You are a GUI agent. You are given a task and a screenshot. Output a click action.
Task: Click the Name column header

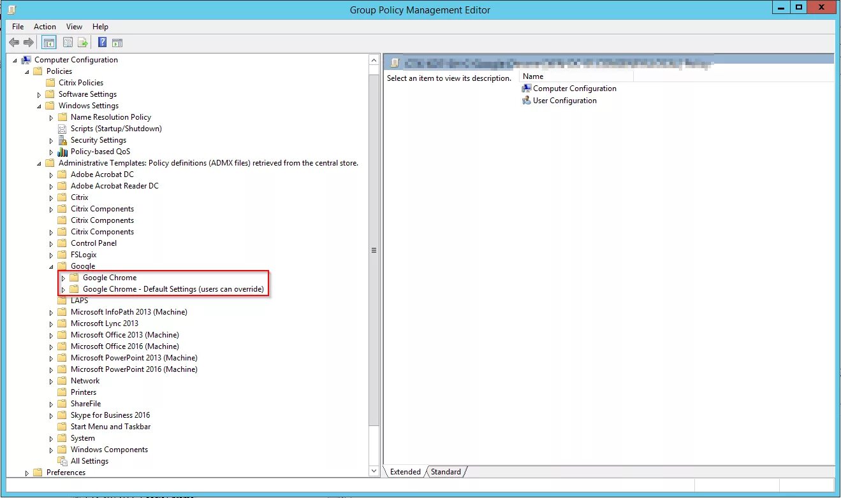[x=576, y=76]
